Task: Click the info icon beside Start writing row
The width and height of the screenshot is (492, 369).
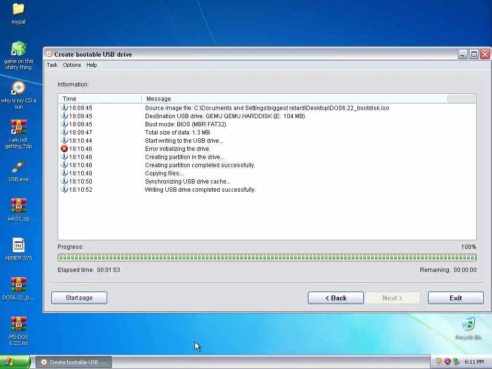Action: (x=64, y=141)
